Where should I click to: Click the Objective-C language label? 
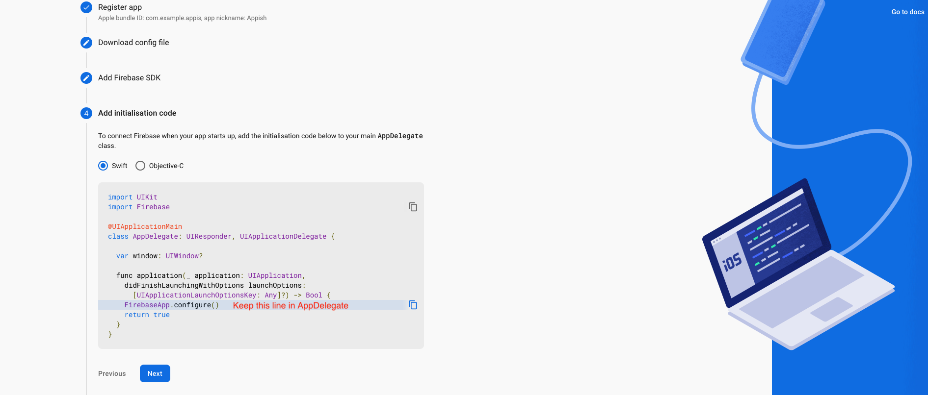(166, 166)
